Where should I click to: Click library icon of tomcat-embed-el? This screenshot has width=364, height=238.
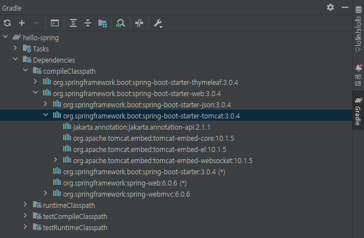pos(67,149)
